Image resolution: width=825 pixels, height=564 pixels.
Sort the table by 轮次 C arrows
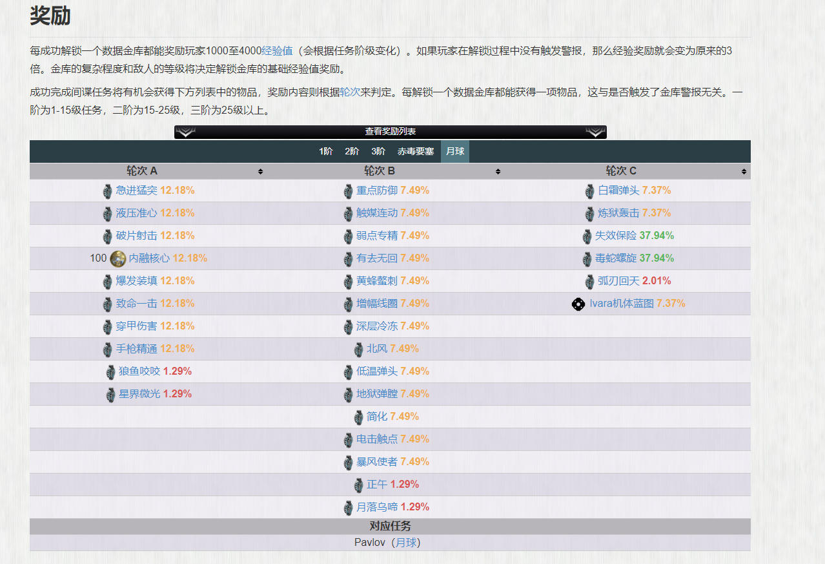click(744, 172)
